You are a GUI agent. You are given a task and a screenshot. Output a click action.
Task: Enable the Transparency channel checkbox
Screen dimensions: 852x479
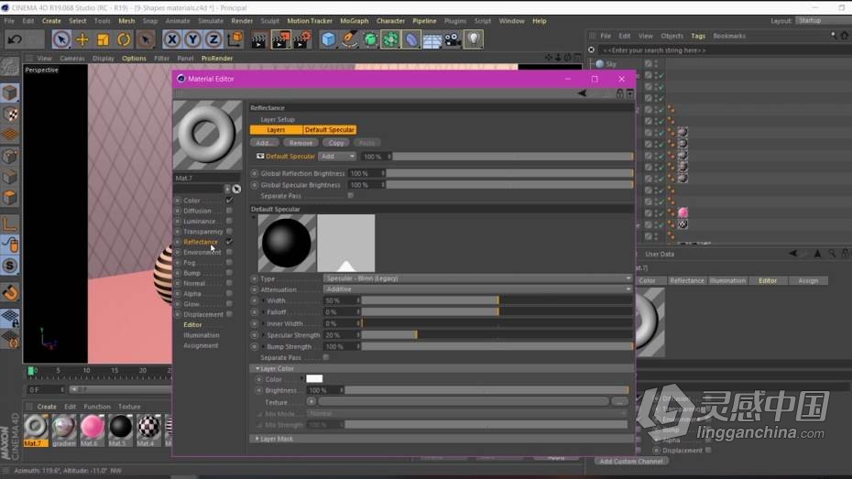click(x=229, y=232)
